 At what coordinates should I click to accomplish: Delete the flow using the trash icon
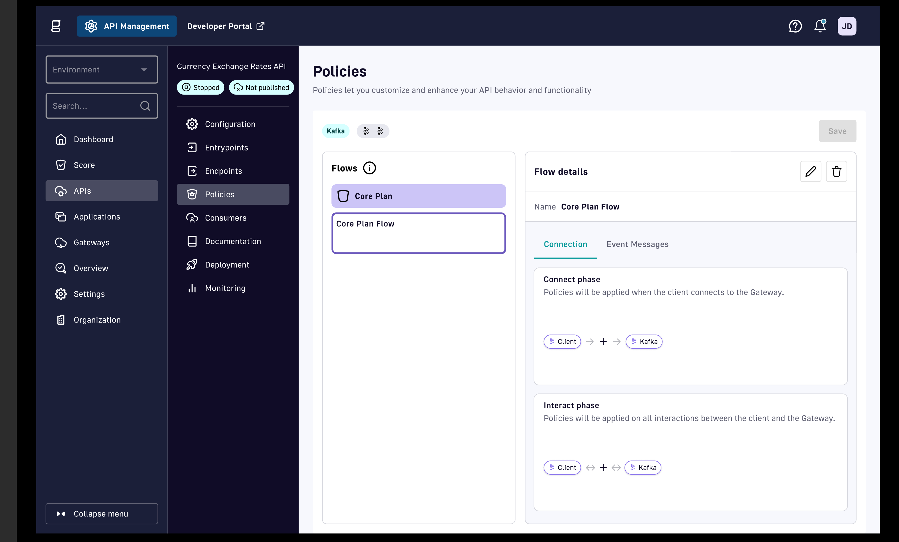point(836,172)
